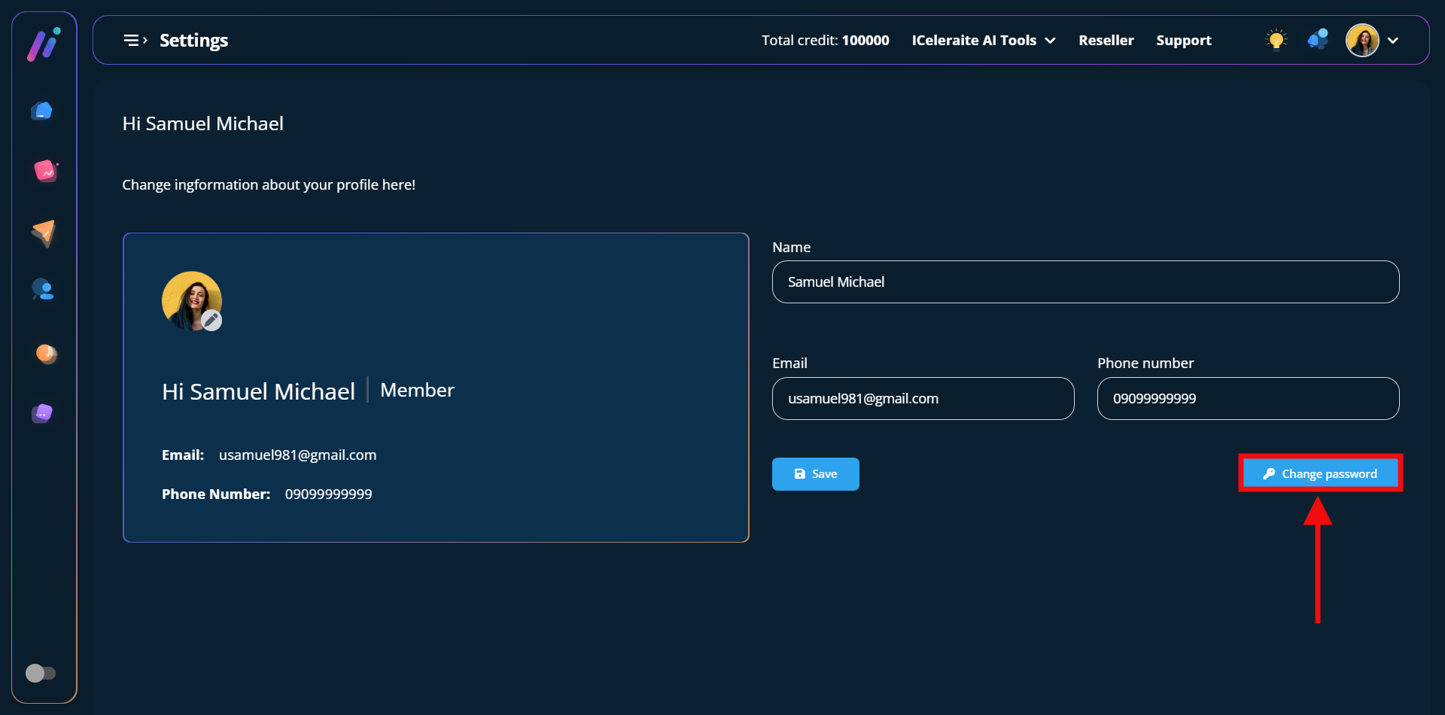The width and height of the screenshot is (1445, 715).
Task: Click into the Name input field
Action: 1085,282
